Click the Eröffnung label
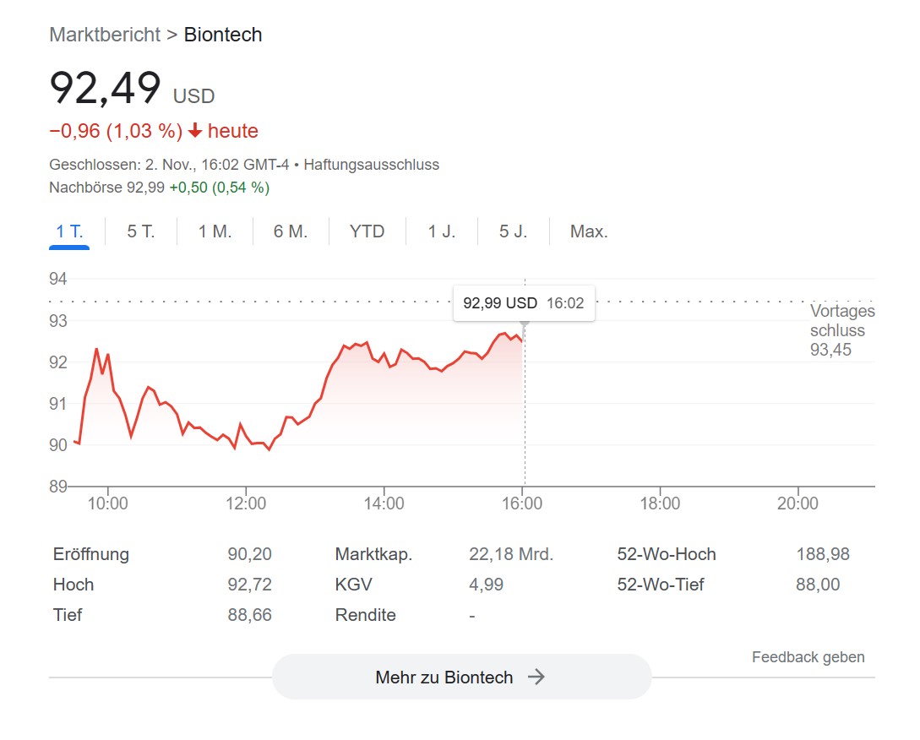Viewport: 920px width, 740px height. coord(91,554)
